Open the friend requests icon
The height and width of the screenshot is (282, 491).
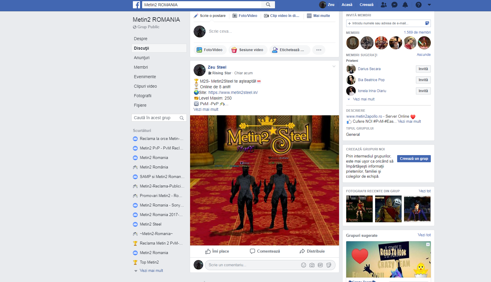click(384, 5)
